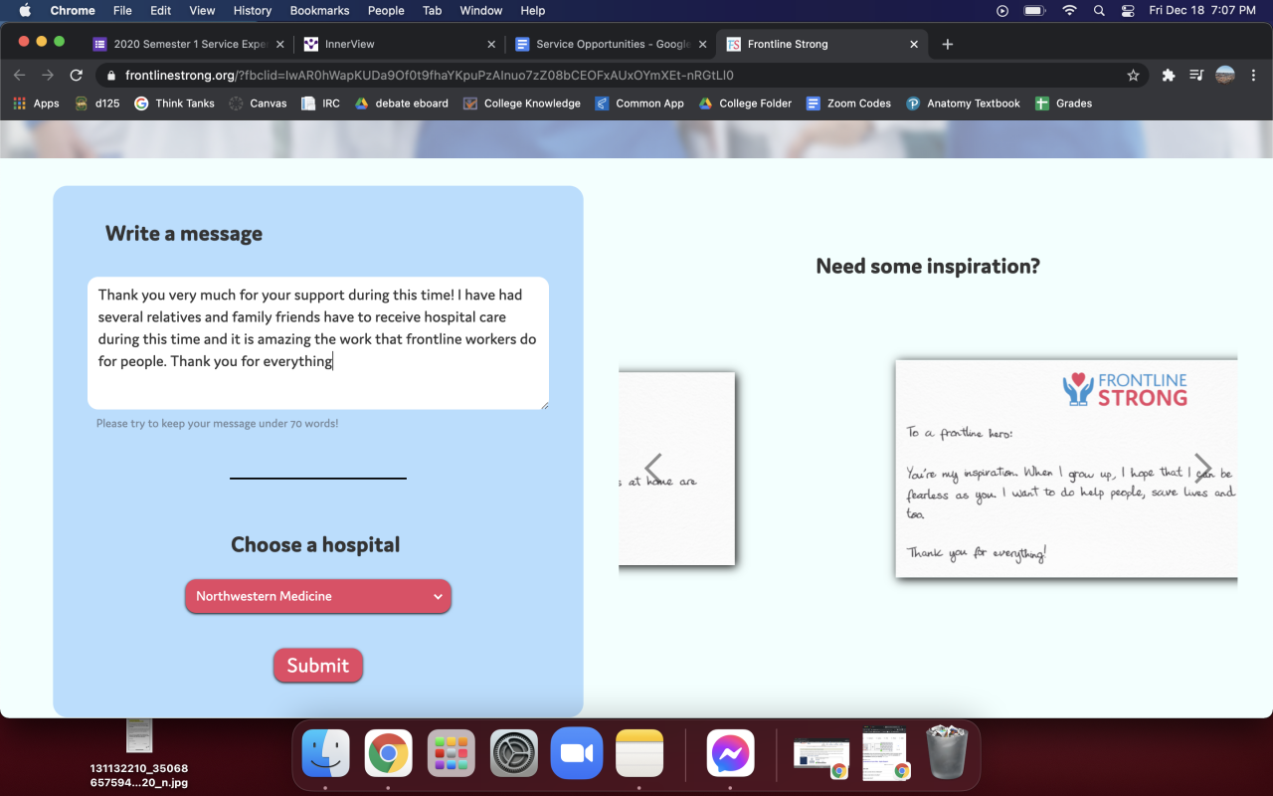Screen dimensions: 1273x796
Task: Open the debate eboard bookmark
Action: click(x=401, y=103)
